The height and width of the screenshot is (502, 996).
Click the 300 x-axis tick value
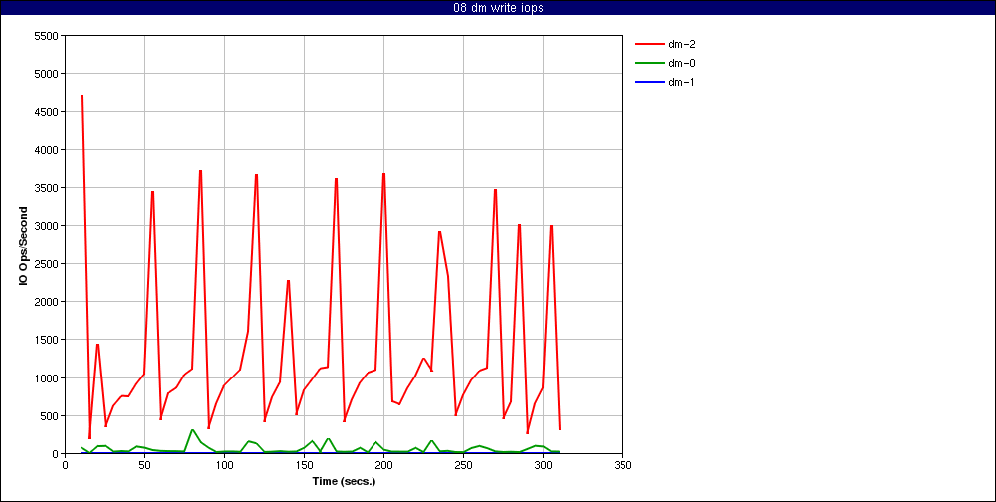(543, 464)
